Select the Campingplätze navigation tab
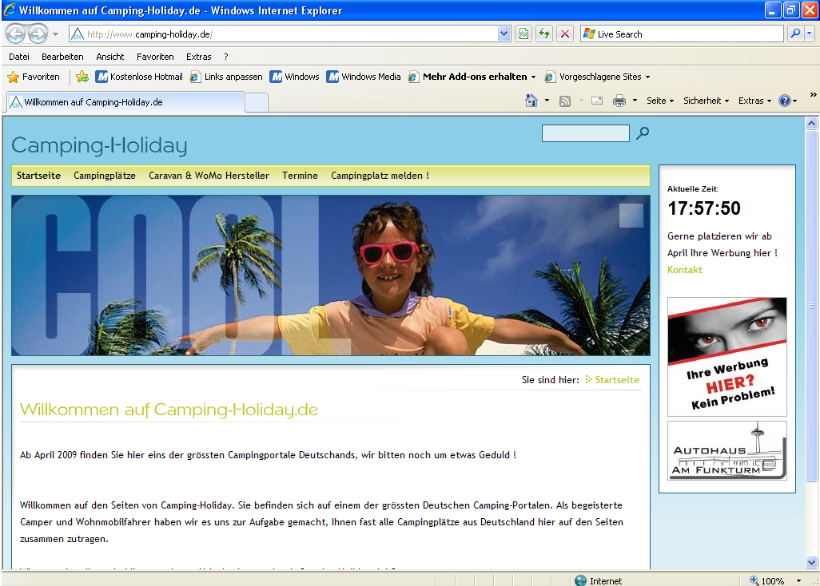Screen dimensions: 820x586 pyautogui.click(x=105, y=176)
